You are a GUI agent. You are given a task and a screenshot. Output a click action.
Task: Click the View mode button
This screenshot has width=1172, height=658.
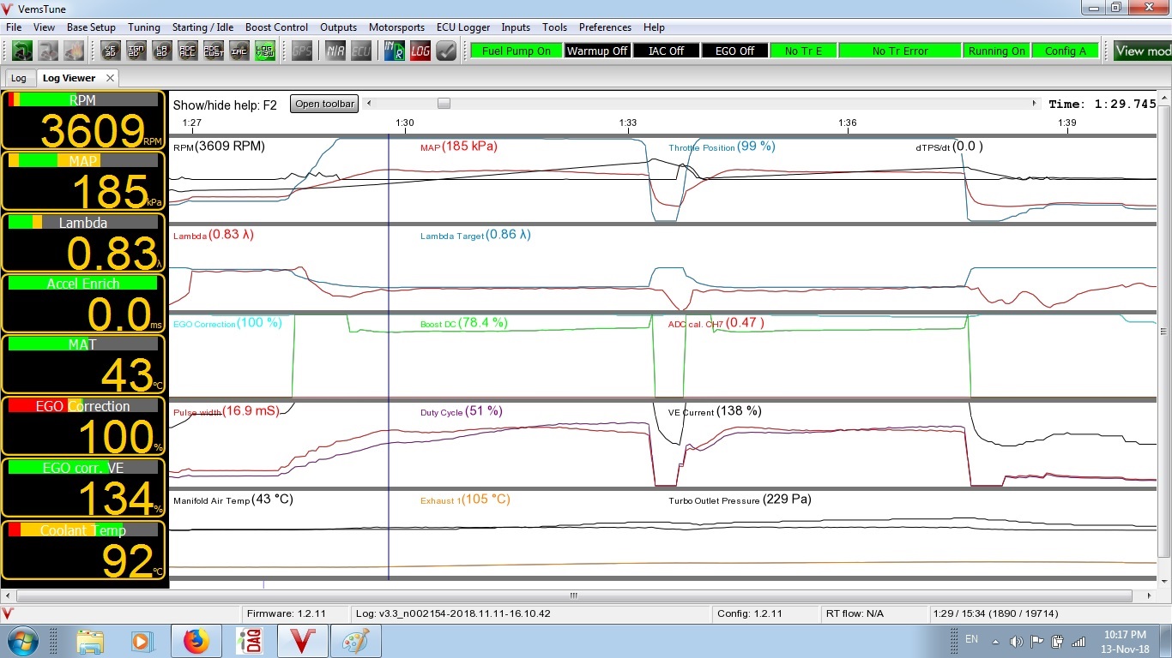[x=1141, y=51]
